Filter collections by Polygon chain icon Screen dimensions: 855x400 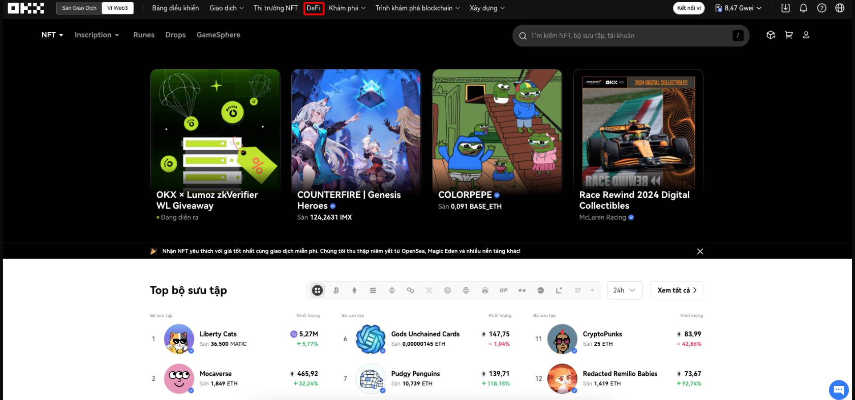coord(411,290)
